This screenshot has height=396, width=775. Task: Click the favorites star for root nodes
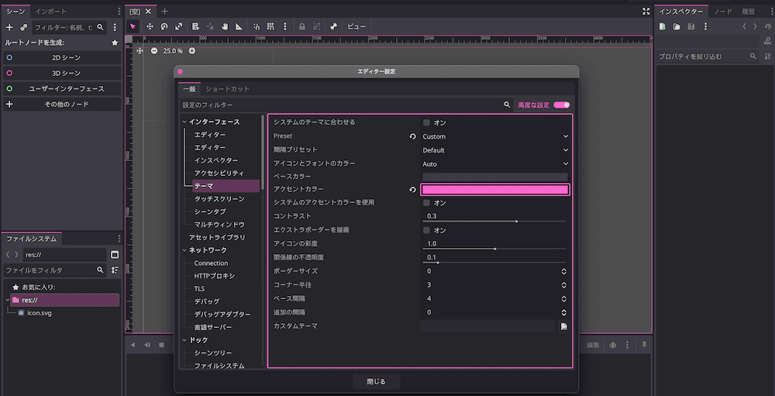coord(115,43)
